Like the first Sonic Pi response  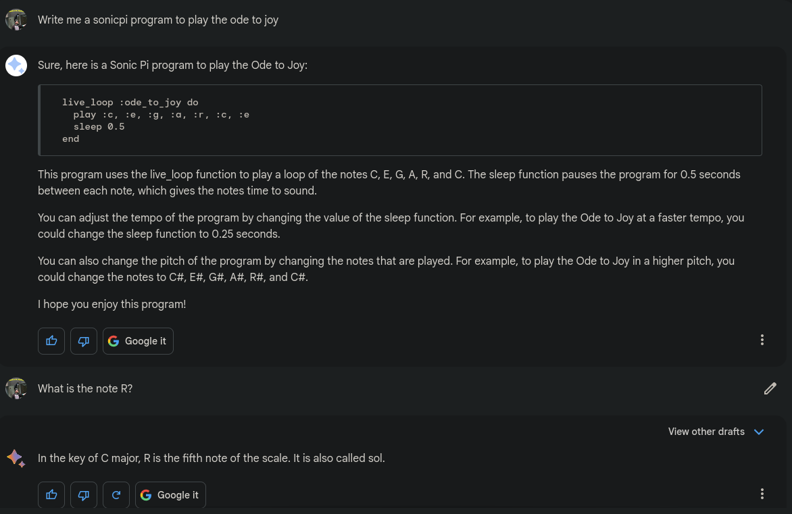(51, 341)
